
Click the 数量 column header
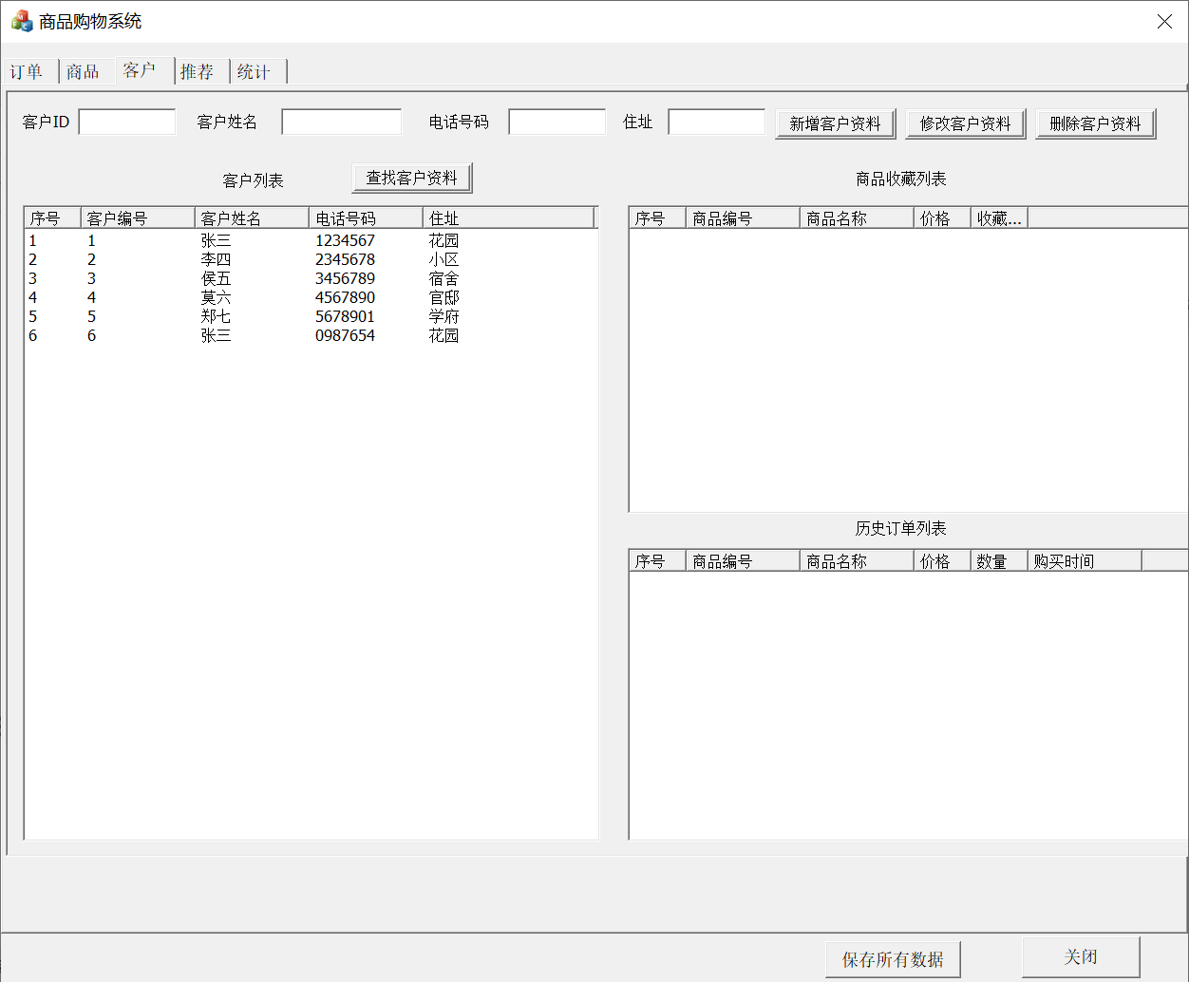(999, 561)
